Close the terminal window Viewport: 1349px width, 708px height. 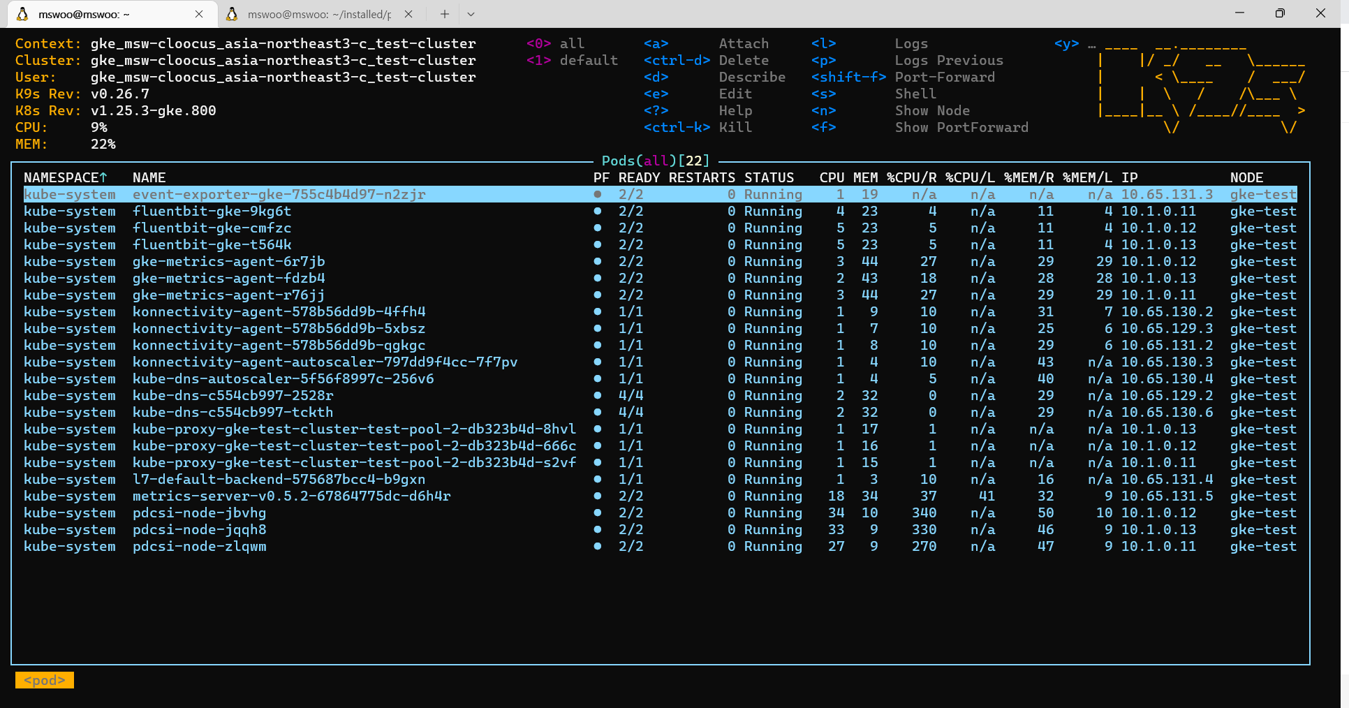[x=1320, y=13]
